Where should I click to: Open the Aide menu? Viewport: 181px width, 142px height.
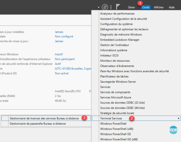[172, 7]
